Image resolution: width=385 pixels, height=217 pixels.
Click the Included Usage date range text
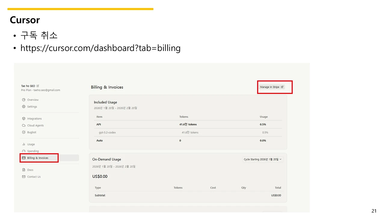[115, 108]
